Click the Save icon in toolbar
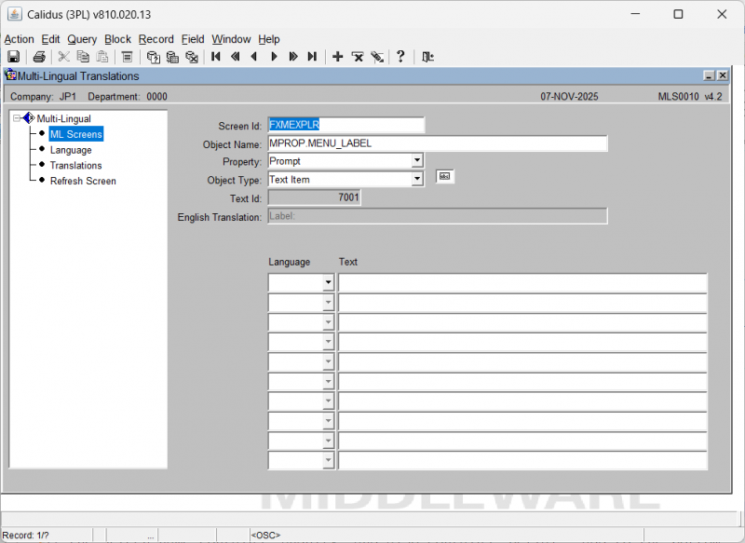The height and width of the screenshot is (543, 745). point(14,57)
